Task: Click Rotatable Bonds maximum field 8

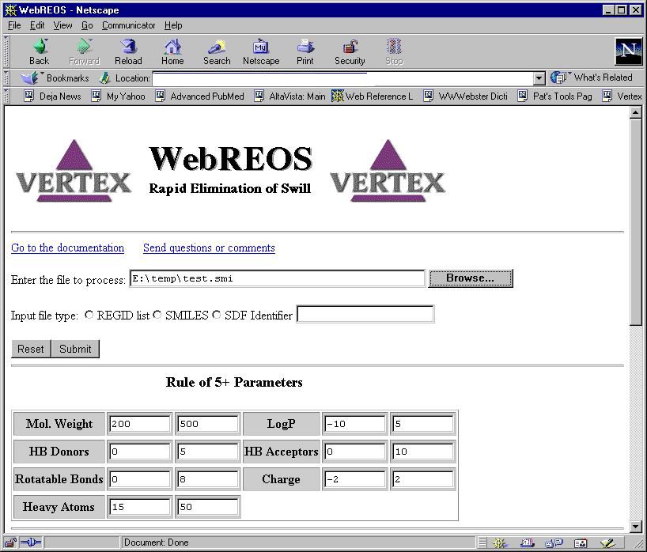Action: coord(207,479)
